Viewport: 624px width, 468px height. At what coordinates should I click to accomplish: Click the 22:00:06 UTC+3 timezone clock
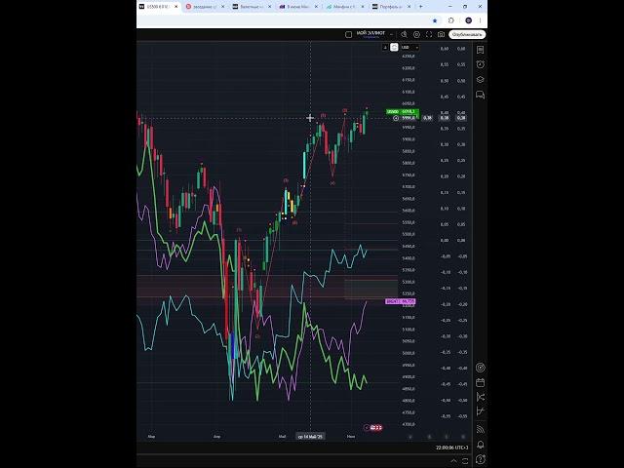click(x=451, y=448)
